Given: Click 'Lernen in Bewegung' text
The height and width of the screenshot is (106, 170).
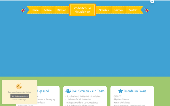Looking at the screenshot, I should [46, 99].
